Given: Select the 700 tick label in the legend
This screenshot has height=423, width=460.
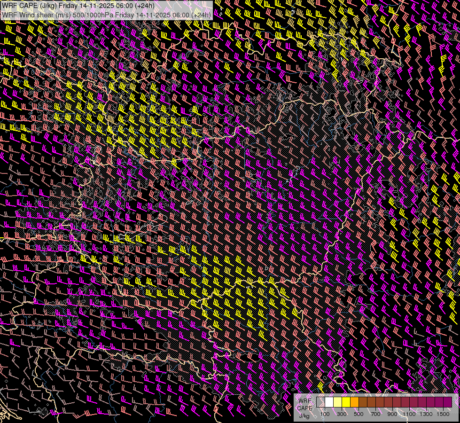Looking at the screenshot, I should [375, 414].
